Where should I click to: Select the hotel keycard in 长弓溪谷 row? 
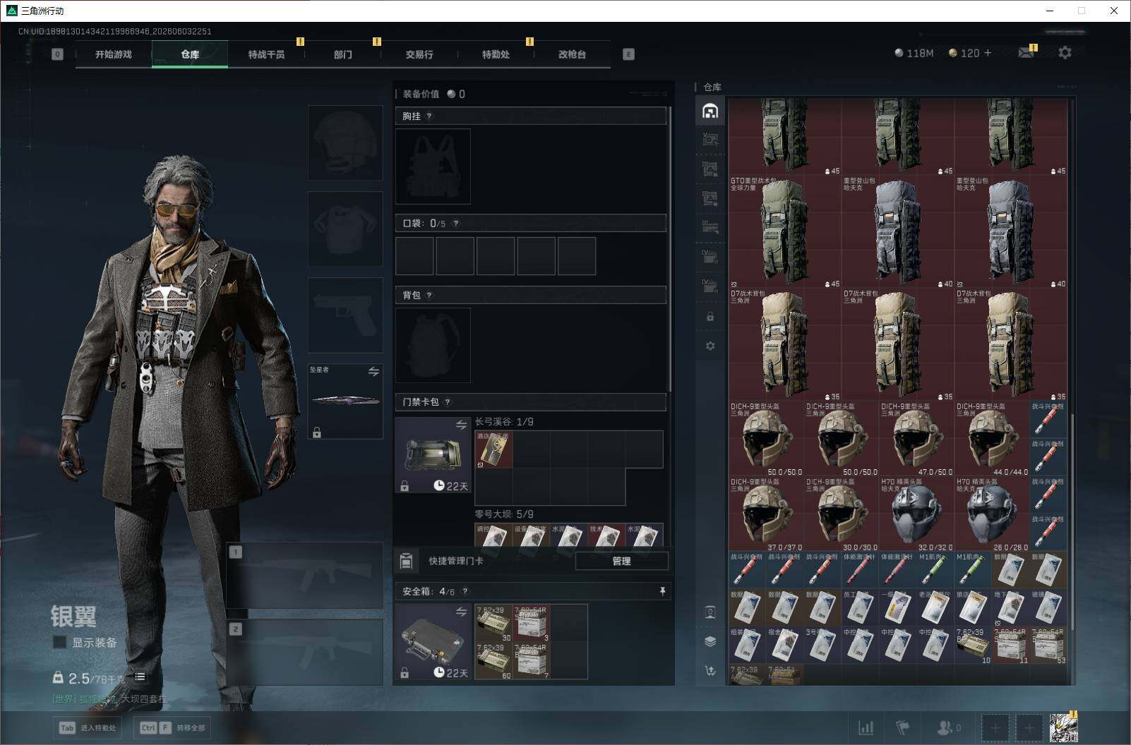click(493, 449)
